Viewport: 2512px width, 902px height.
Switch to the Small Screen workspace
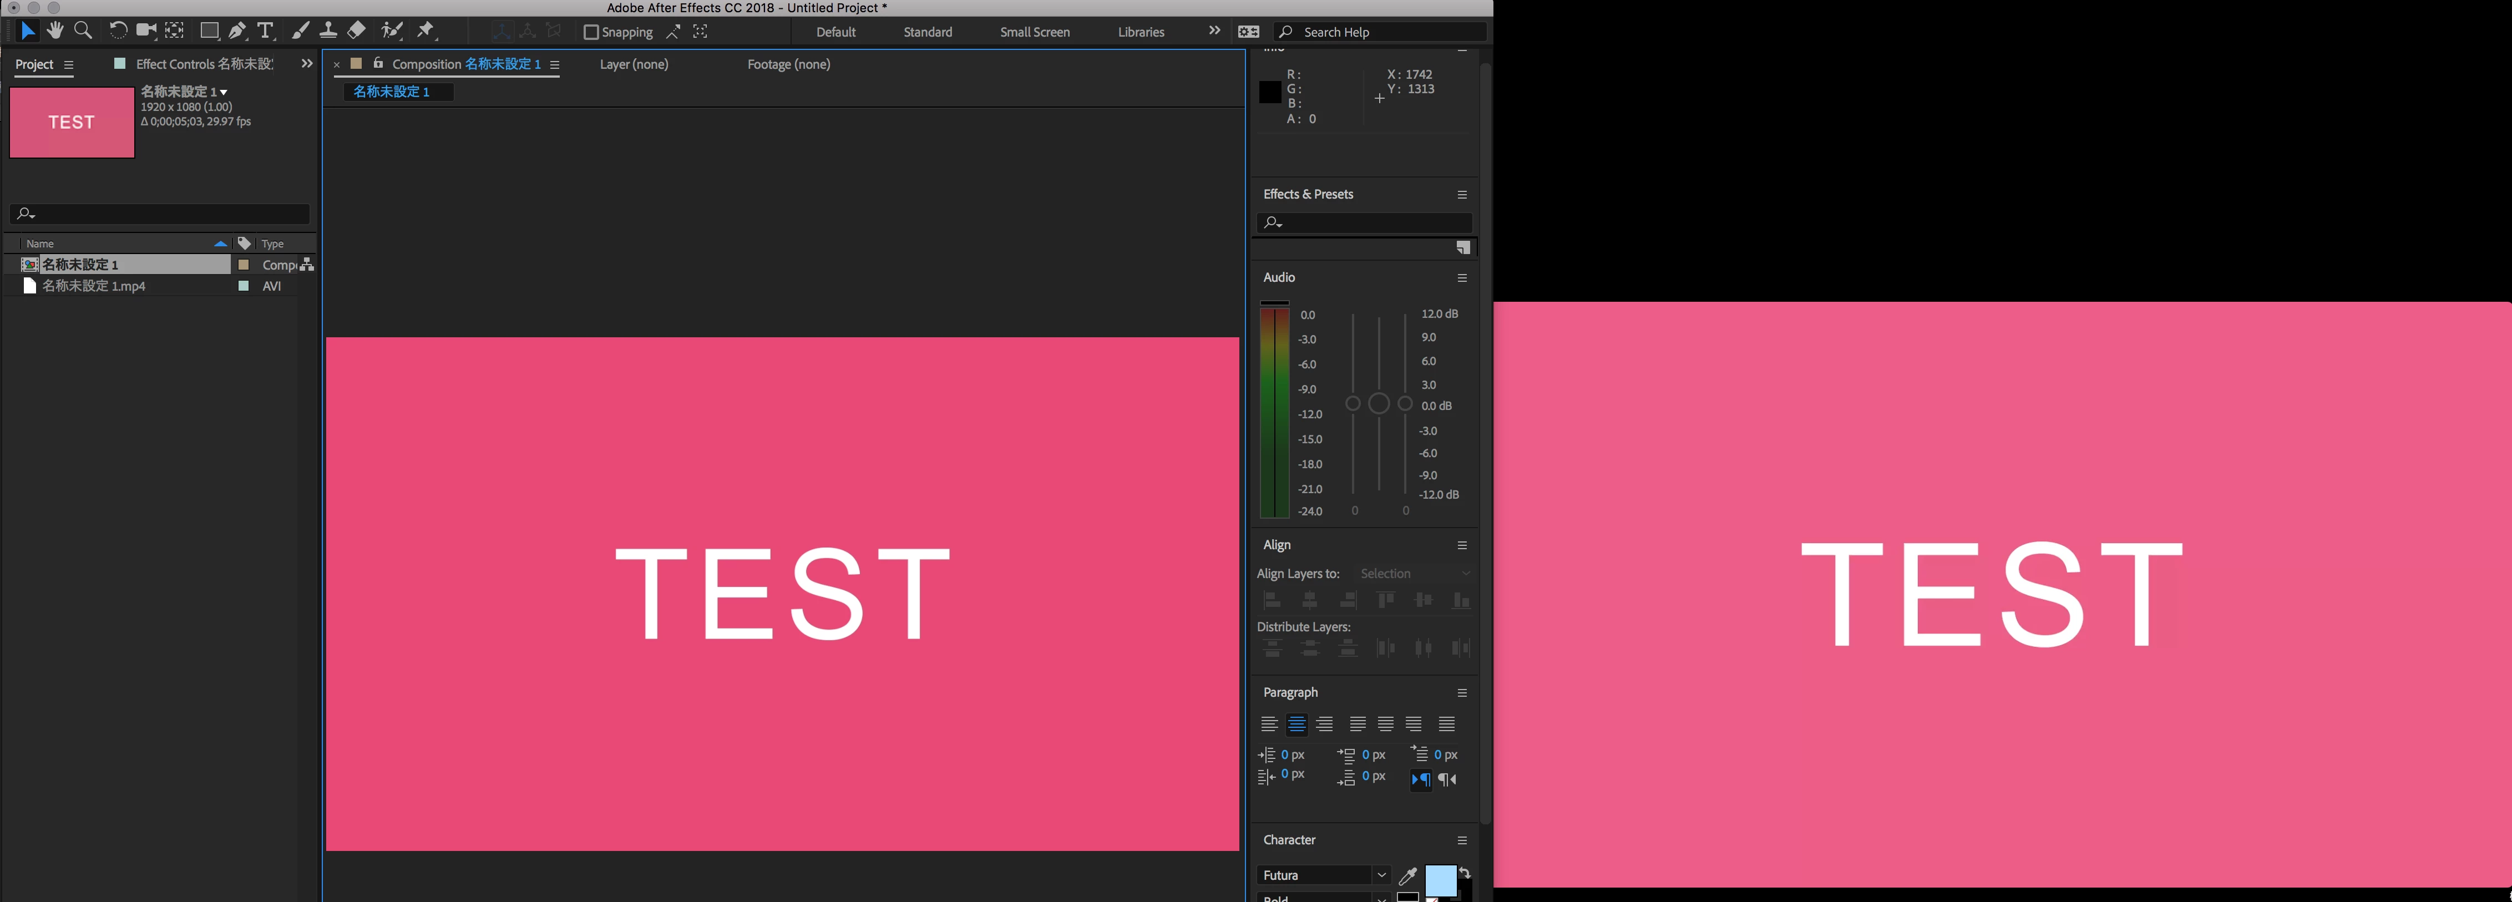(1035, 32)
